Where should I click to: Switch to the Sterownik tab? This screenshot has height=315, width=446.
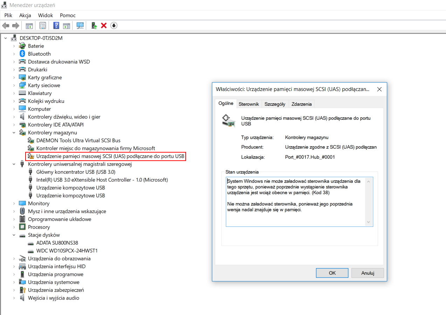[249, 104]
